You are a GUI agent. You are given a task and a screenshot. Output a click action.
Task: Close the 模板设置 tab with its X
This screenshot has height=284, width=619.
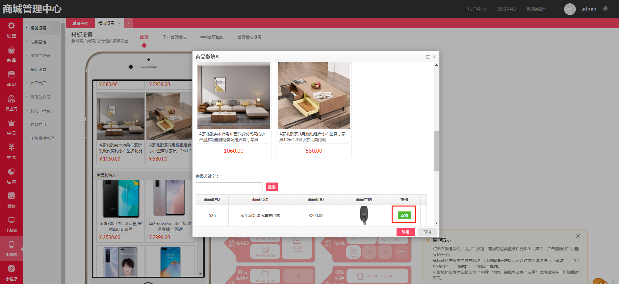pos(119,23)
